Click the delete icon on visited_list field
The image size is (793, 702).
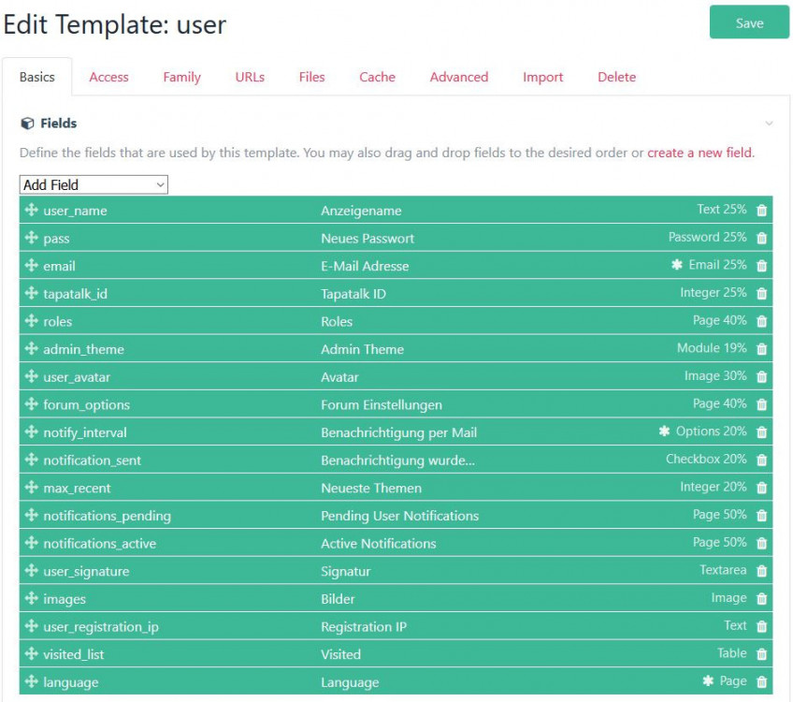click(762, 654)
